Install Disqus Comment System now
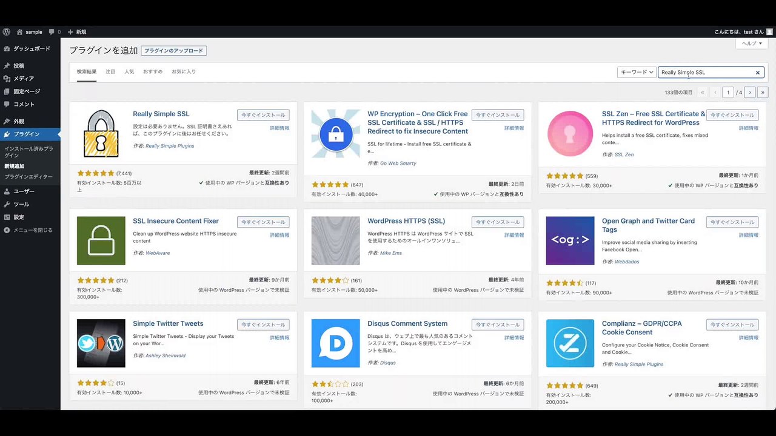 (498, 325)
